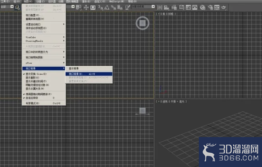Toggle 显示关键点时间 menu option
262x167 pixels.
pos(44,81)
